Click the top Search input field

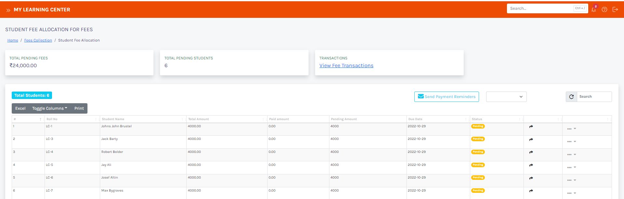click(x=540, y=8)
